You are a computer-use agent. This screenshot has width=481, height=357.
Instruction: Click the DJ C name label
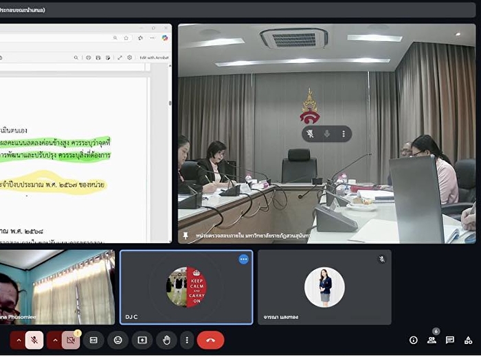coord(131,317)
